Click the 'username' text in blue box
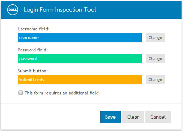Image resolution: width=183 pixels, height=131 pixels. pyautogui.click(x=29, y=38)
